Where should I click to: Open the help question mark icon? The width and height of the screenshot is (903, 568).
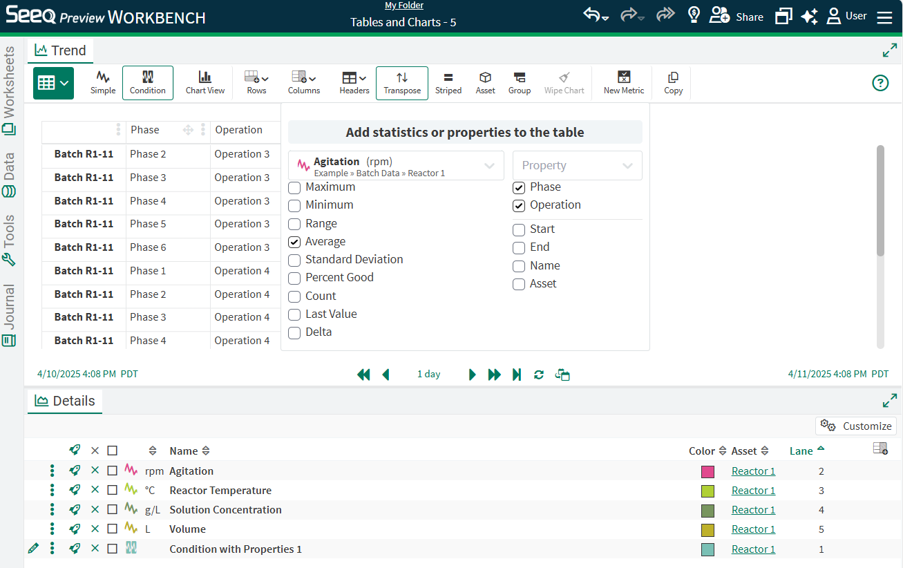click(x=880, y=83)
